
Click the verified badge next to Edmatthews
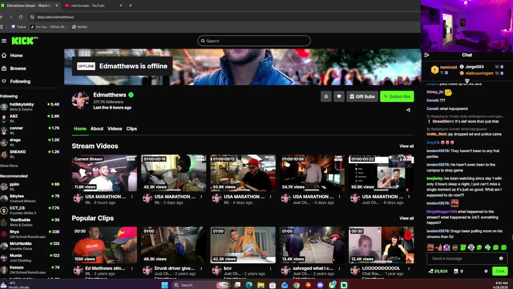tap(131, 95)
